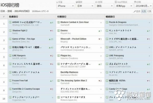Image resolution: width=153 pixels, height=103 pixels.
Task: Click publisher Ndemic Creations
Action: point(69,58)
